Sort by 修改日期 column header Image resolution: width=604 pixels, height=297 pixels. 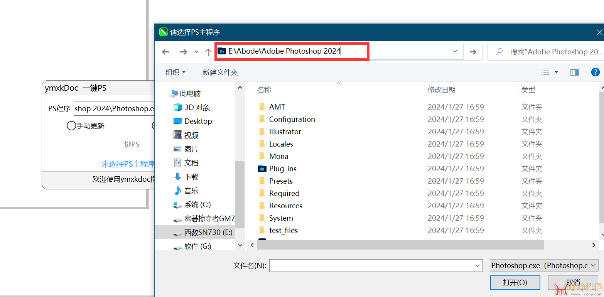click(442, 90)
